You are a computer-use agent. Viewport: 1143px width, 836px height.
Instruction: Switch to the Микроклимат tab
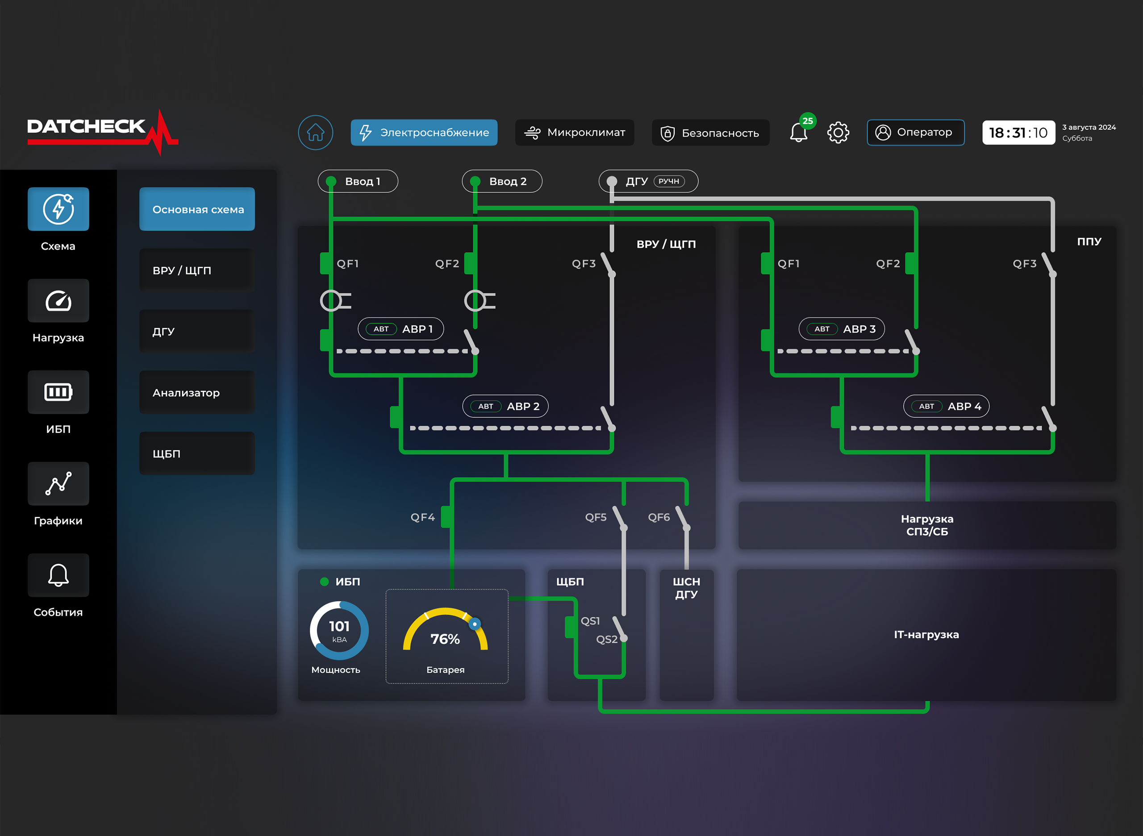coord(575,133)
